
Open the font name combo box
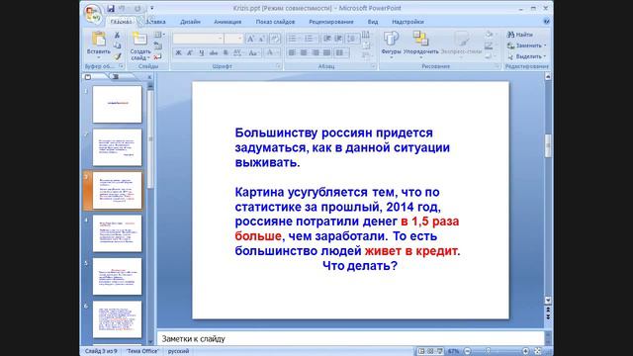click(x=198, y=39)
